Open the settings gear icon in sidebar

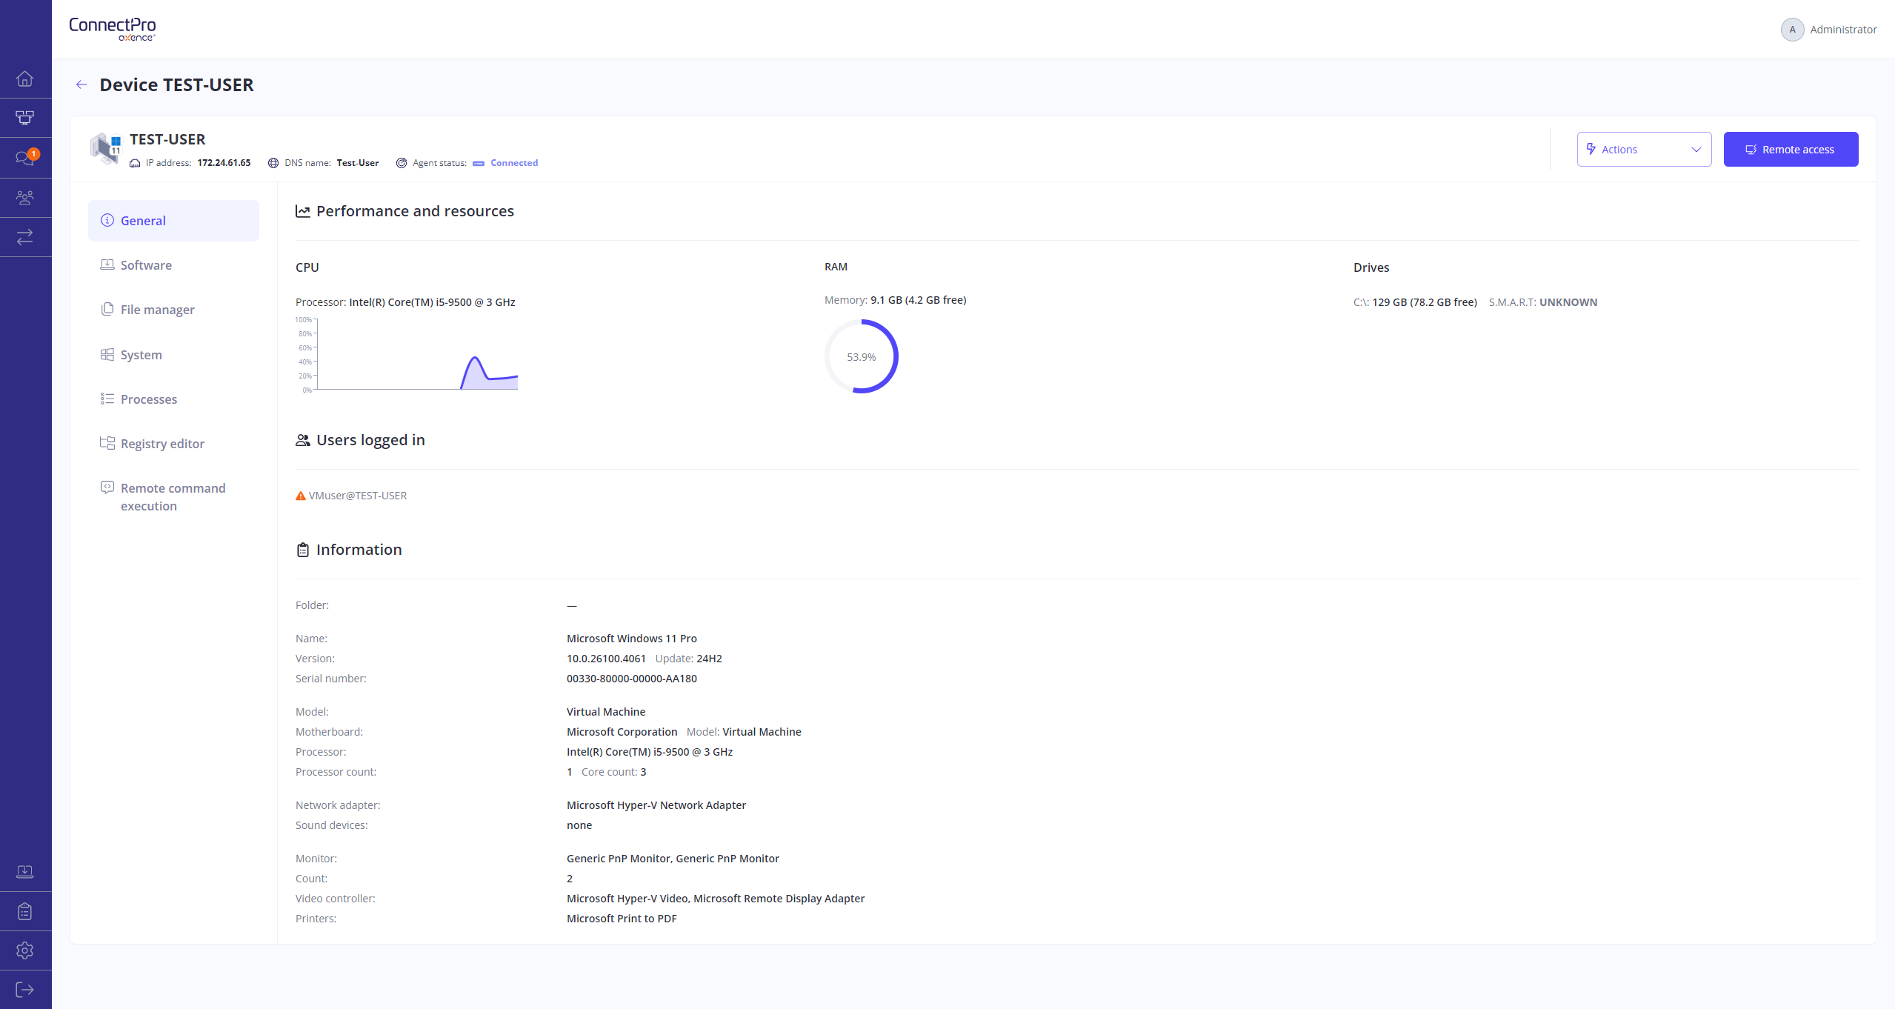pos(25,950)
